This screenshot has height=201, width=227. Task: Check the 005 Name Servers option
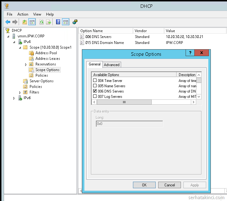95,86
